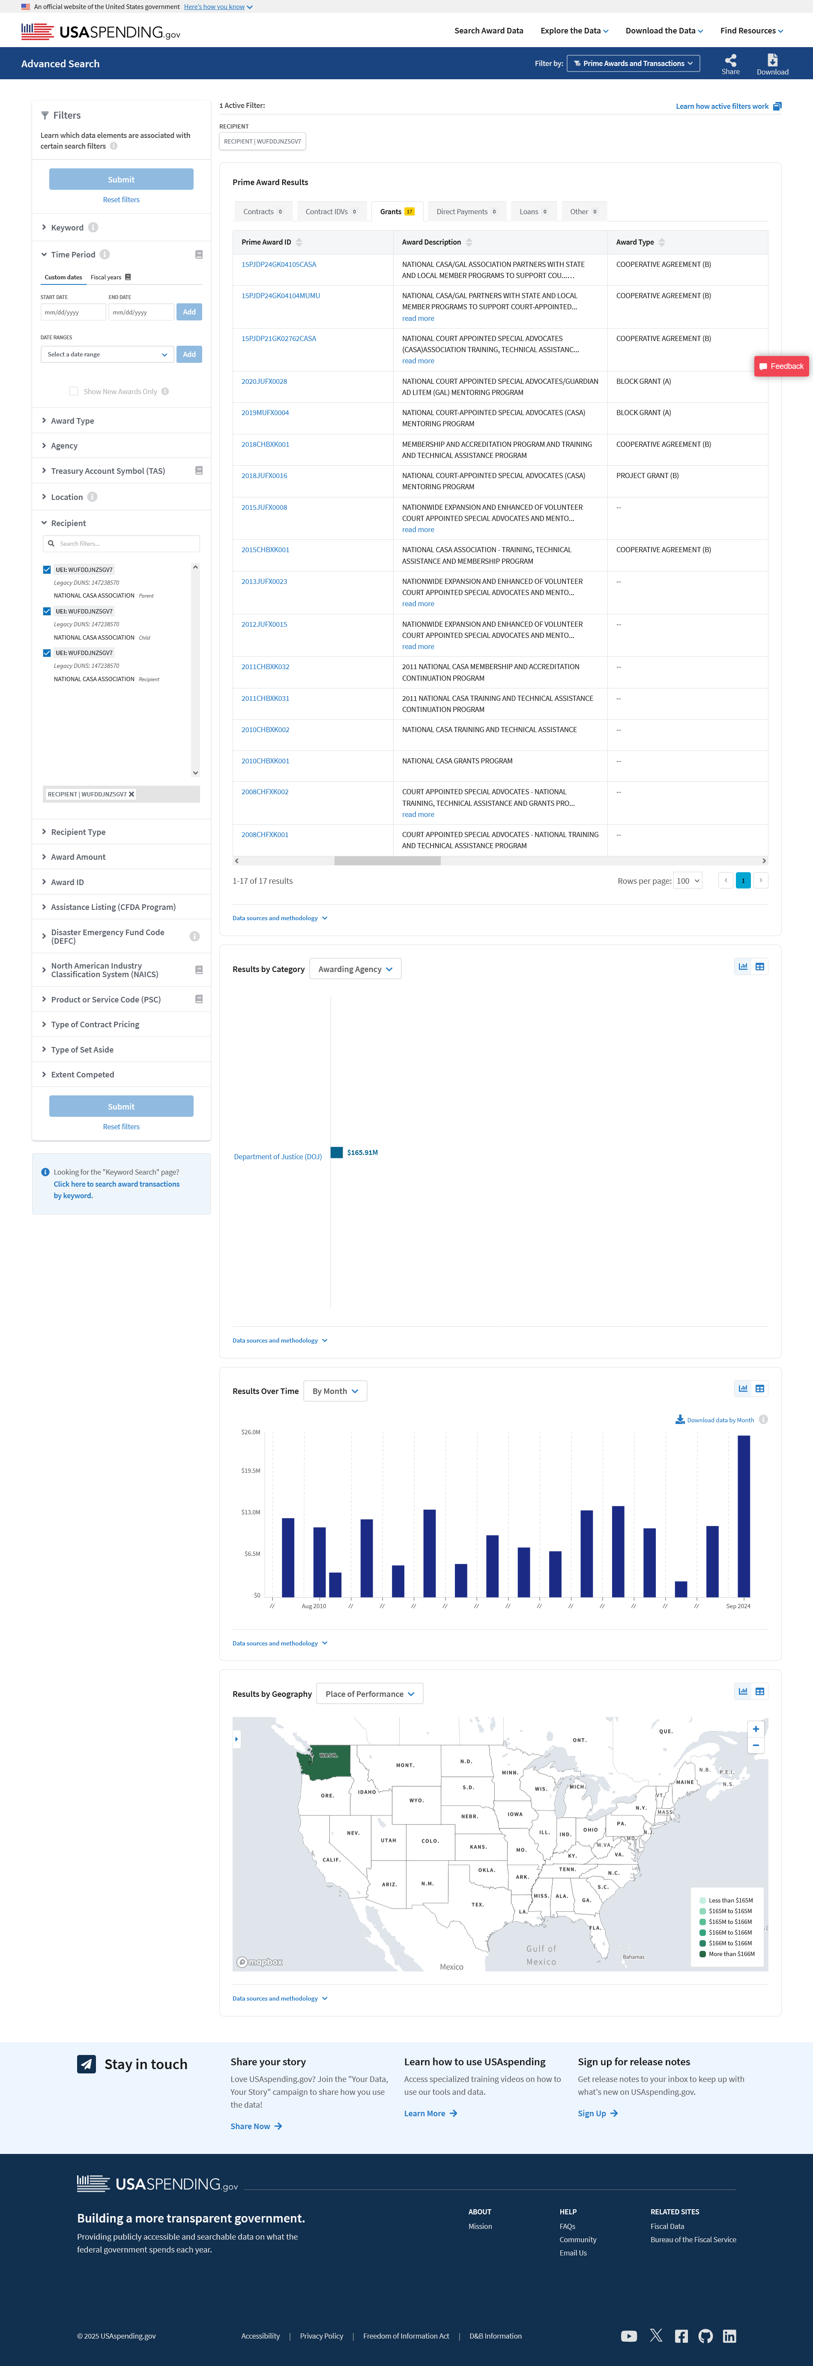Click the DEFC info icon

pos(195,936)
